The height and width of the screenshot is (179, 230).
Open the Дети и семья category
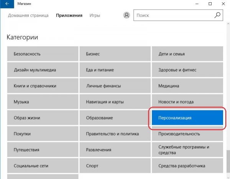pos(187,54)
